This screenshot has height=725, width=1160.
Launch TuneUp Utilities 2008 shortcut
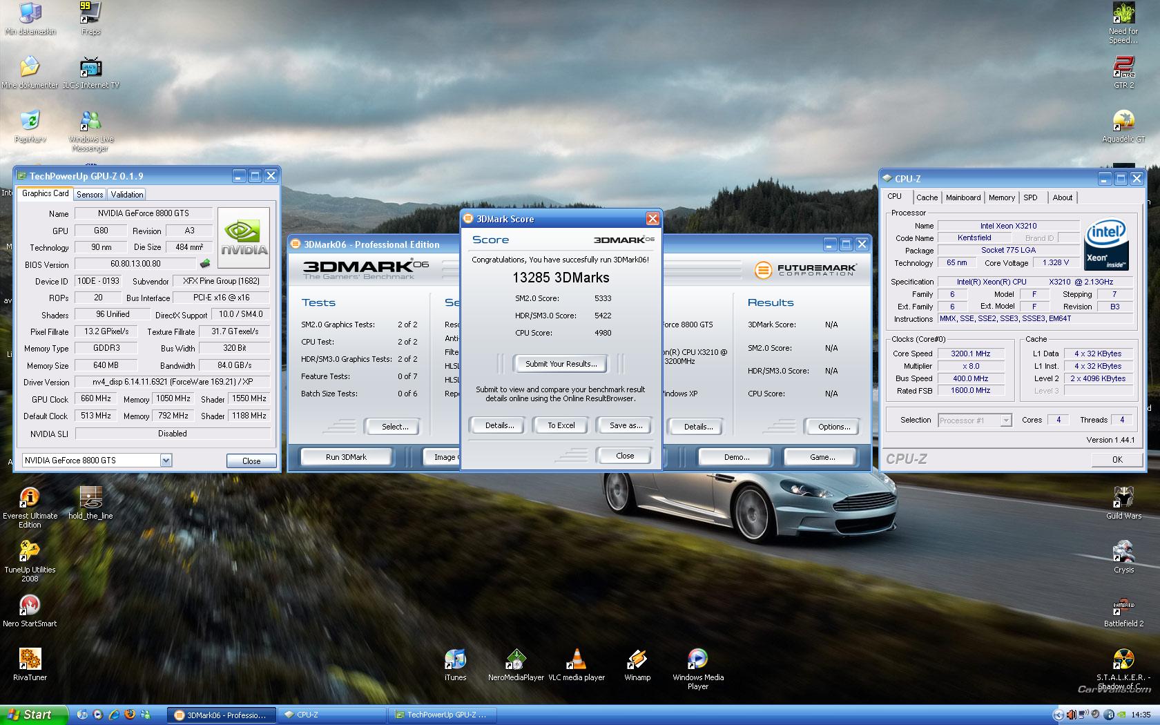click(x=30, y=561)
